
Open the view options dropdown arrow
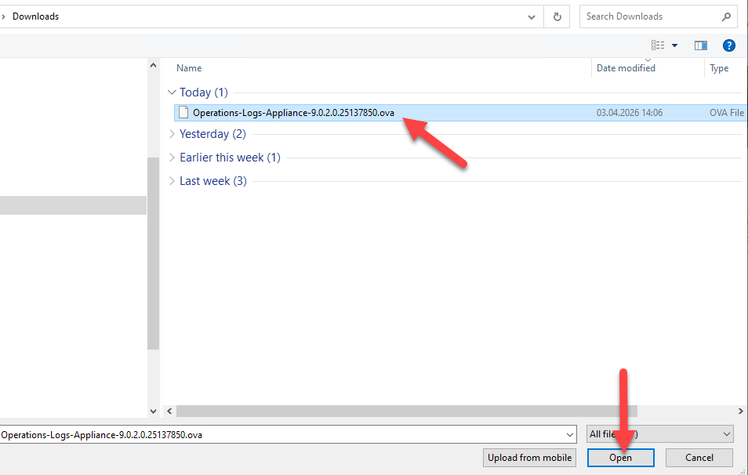674,45
